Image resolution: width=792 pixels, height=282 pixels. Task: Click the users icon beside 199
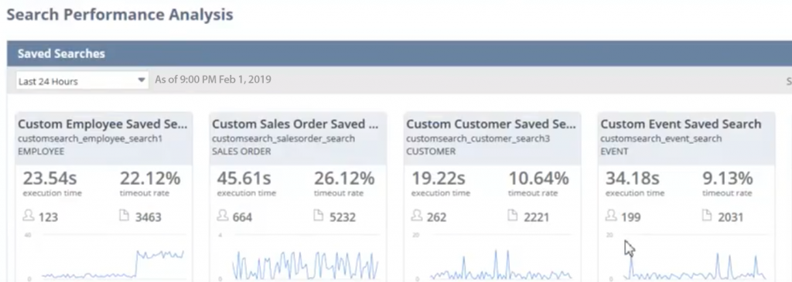[x=611, y=216]
